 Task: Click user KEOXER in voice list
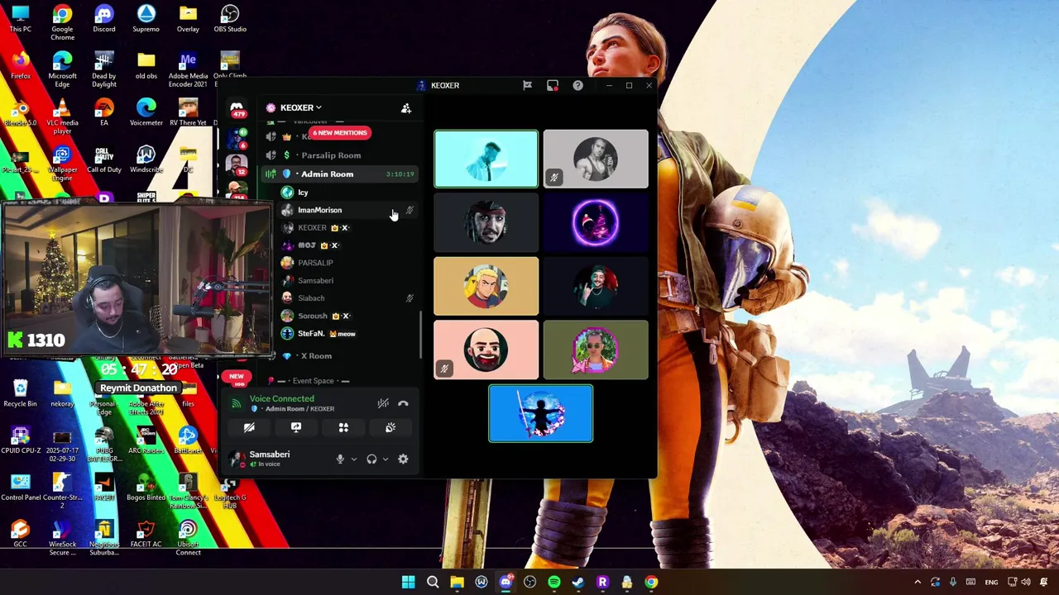(347, 228)
